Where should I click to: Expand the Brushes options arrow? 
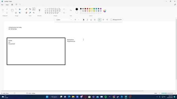tap(40, 13)
